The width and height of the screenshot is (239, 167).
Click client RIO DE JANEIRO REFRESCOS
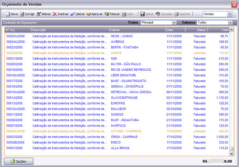coord(131,70)
